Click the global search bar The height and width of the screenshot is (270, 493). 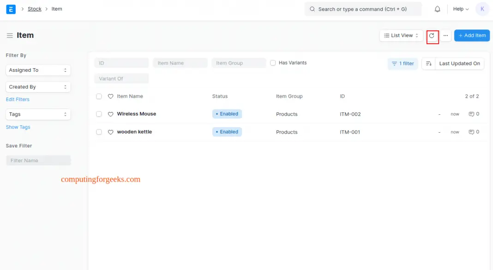click(363, 9)
